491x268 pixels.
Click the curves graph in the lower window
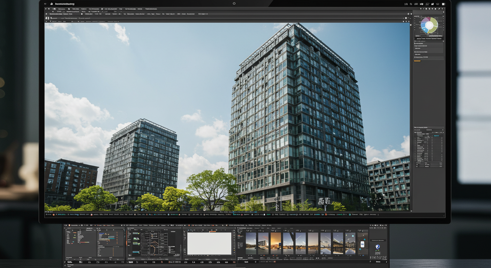154,244
